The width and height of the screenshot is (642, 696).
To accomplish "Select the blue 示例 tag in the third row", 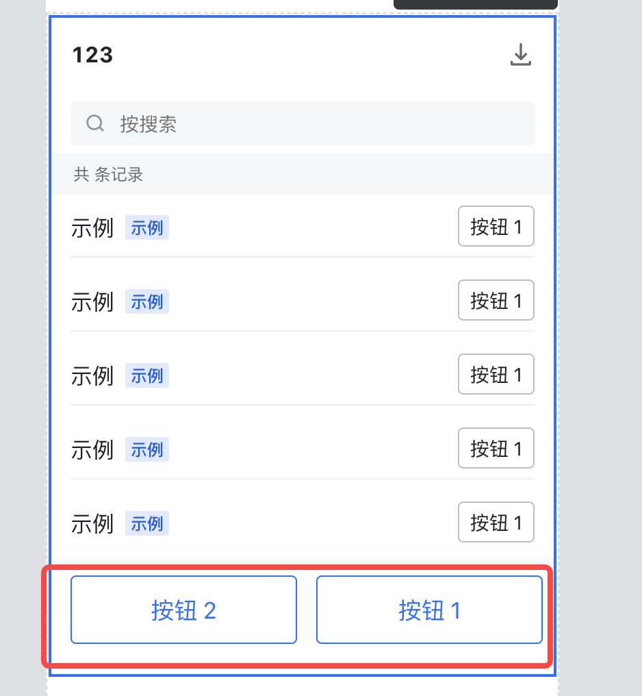I will (x=147, y=375).
